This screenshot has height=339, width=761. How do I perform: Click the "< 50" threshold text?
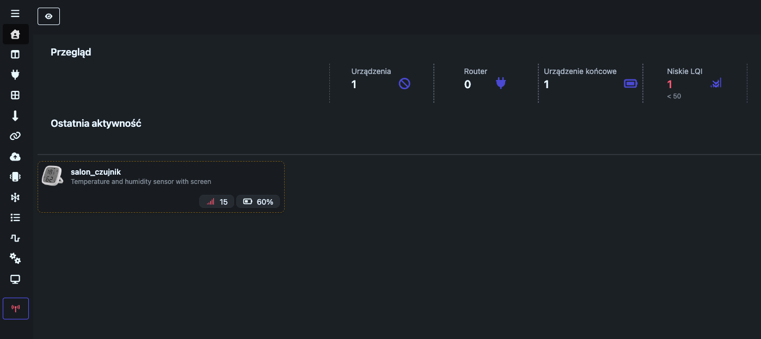(674, 96)
